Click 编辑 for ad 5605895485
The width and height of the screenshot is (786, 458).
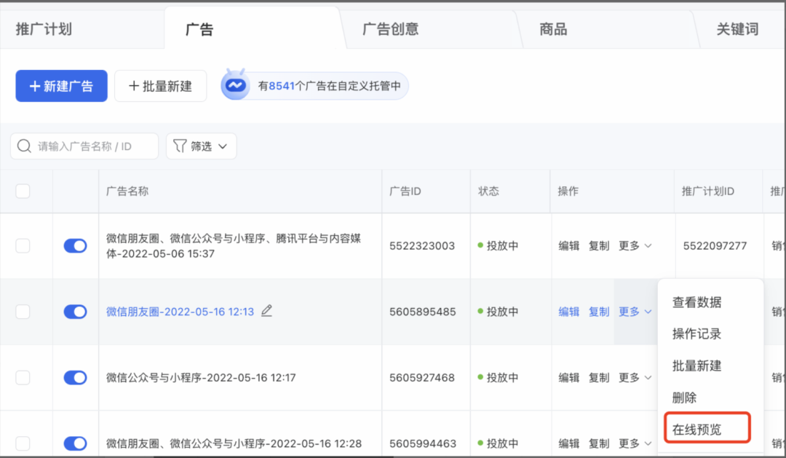tap(568, 312)
